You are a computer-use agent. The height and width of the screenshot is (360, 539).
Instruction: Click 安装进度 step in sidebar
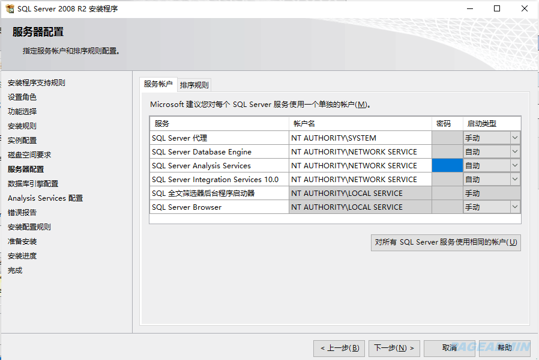[22, 256]
